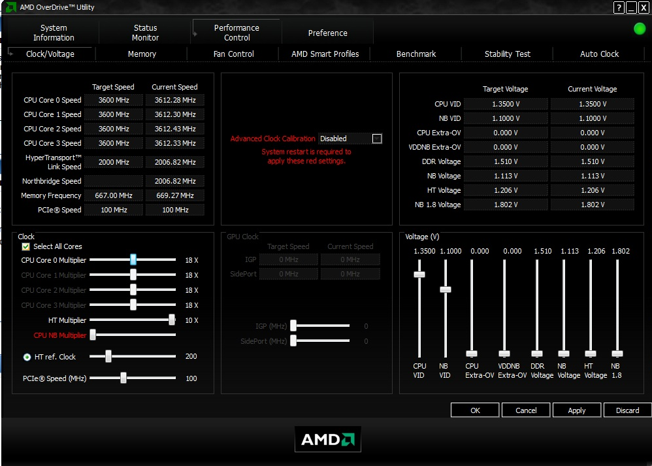Click the HT Multiplier 10 X value
Viewport: 652px width, 466px height.
click(x=191, y=320)
